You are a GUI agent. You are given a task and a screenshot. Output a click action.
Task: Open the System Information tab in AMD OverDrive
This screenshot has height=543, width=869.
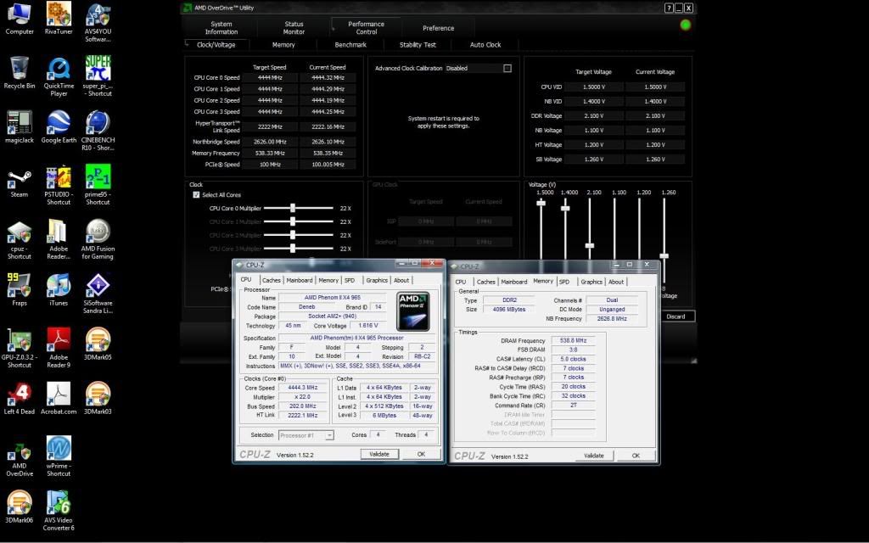[x=221, y=28]
